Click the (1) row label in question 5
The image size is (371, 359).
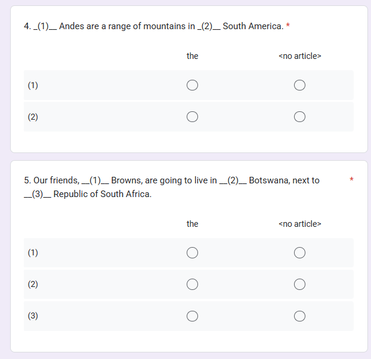pyautogui.click(x=33, y=253)
